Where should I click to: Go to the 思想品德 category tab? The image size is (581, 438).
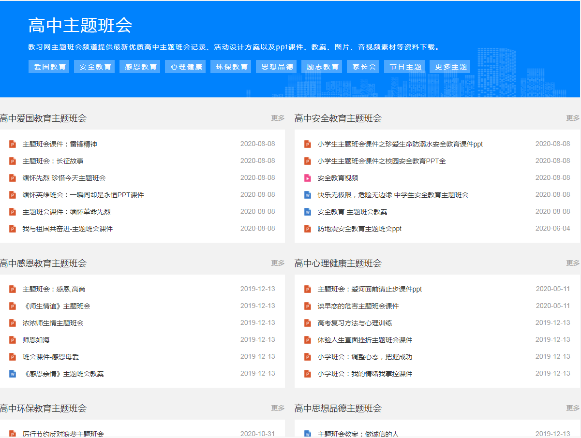point(276,67)
